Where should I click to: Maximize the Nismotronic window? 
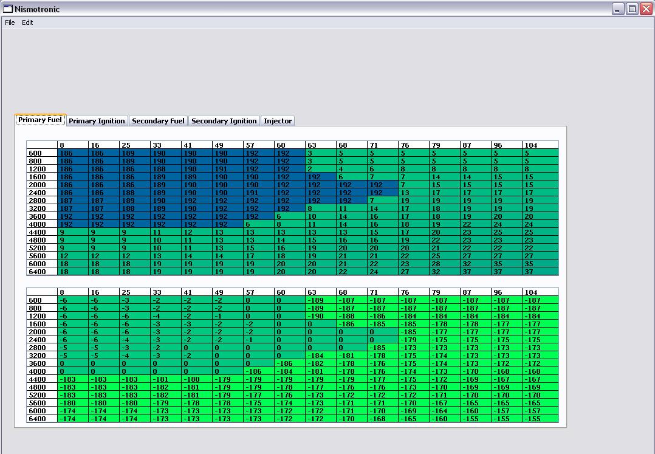(633, 9)
